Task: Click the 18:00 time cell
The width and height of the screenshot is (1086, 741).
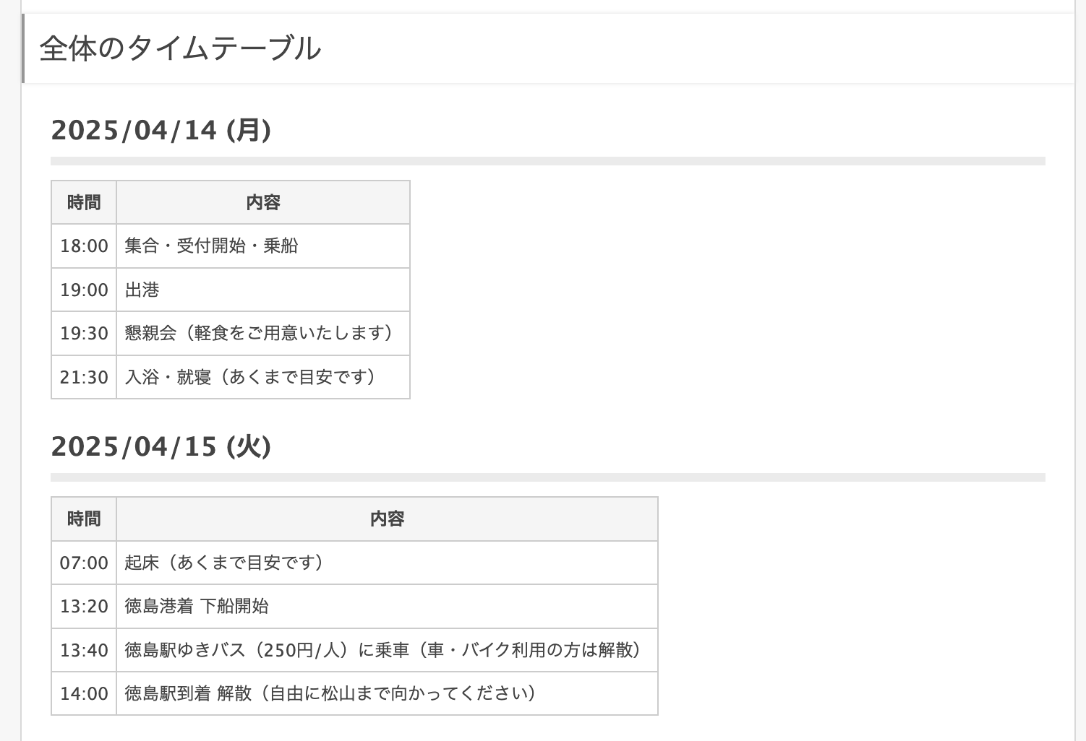Action: pyautogui.click(x=84, y=246)
